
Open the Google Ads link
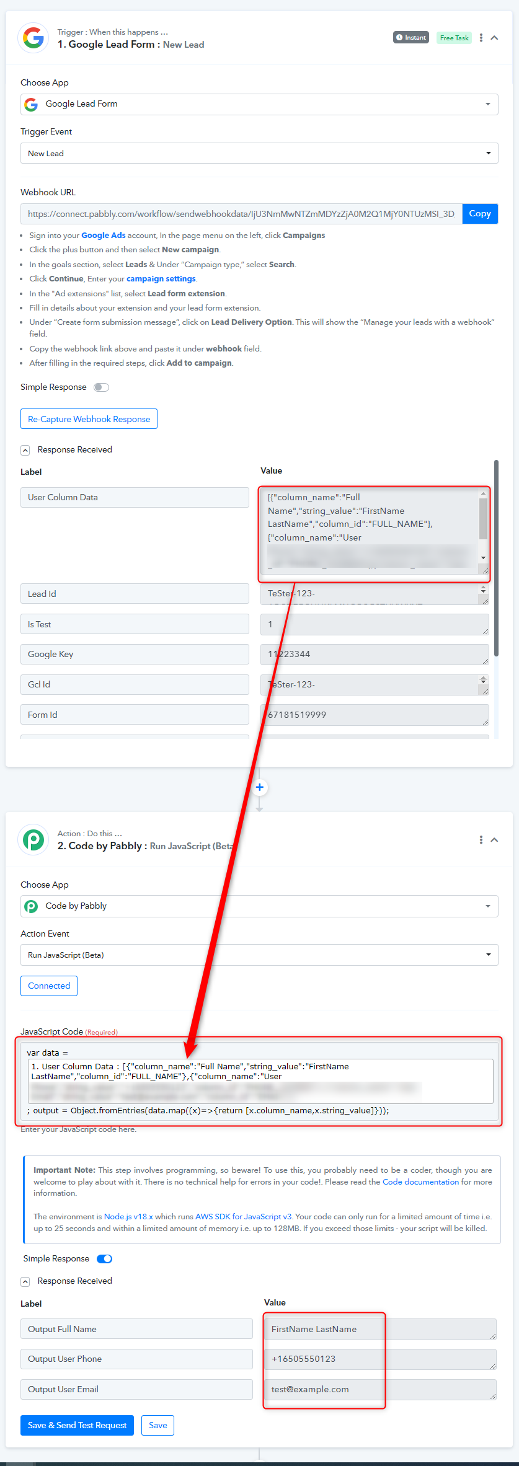click(x=104, y=236)
